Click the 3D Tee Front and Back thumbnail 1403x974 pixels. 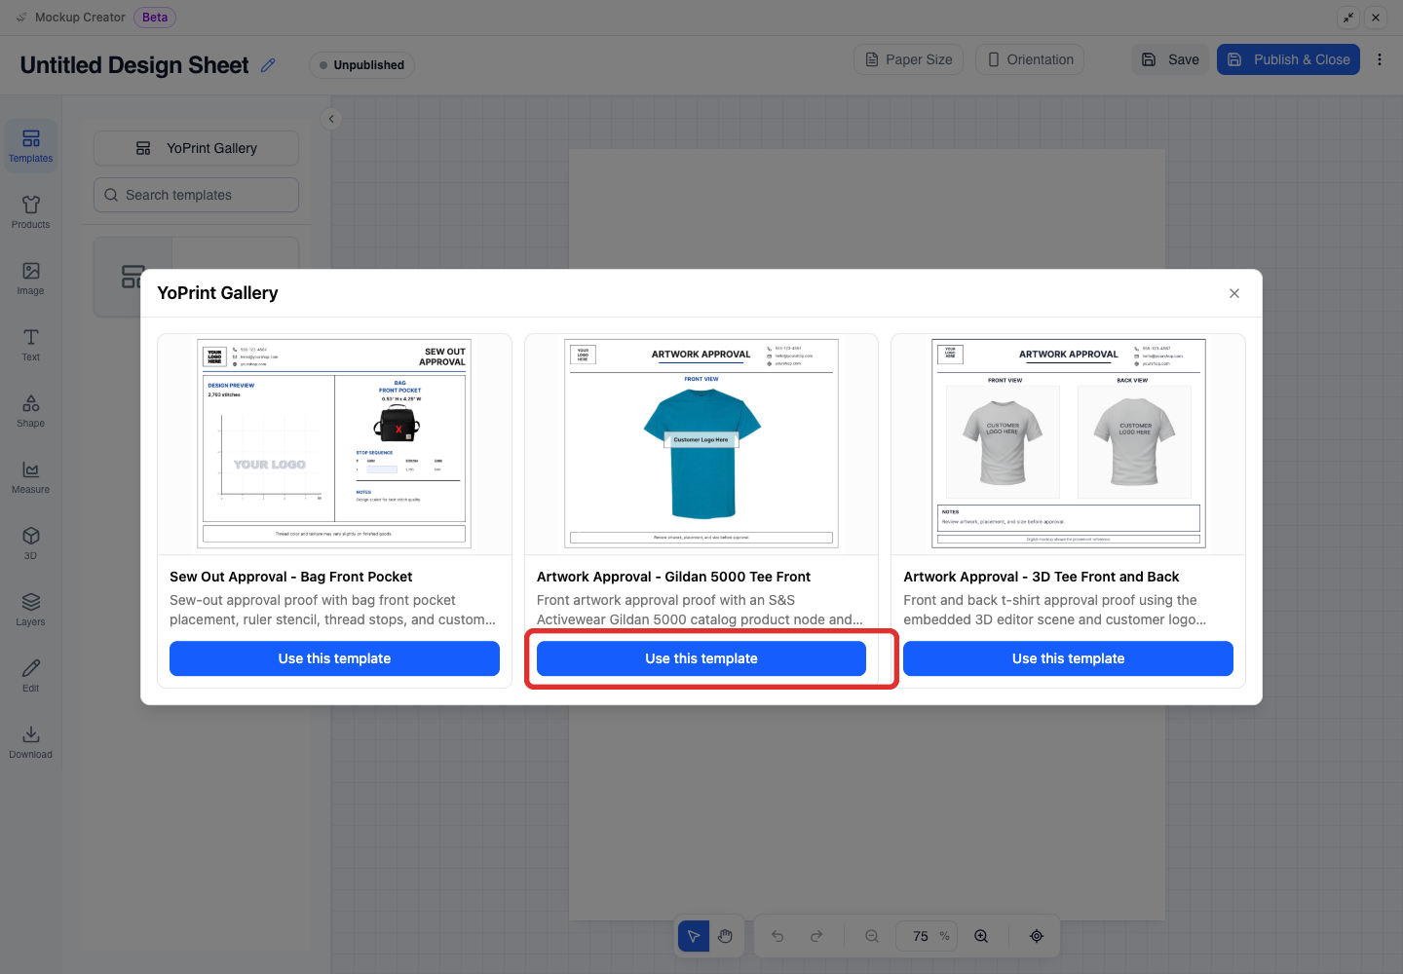point(1068,444)
